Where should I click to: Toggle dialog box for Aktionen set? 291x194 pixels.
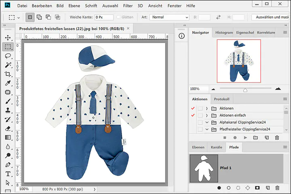pyautogui.click(x=200, y=109)
